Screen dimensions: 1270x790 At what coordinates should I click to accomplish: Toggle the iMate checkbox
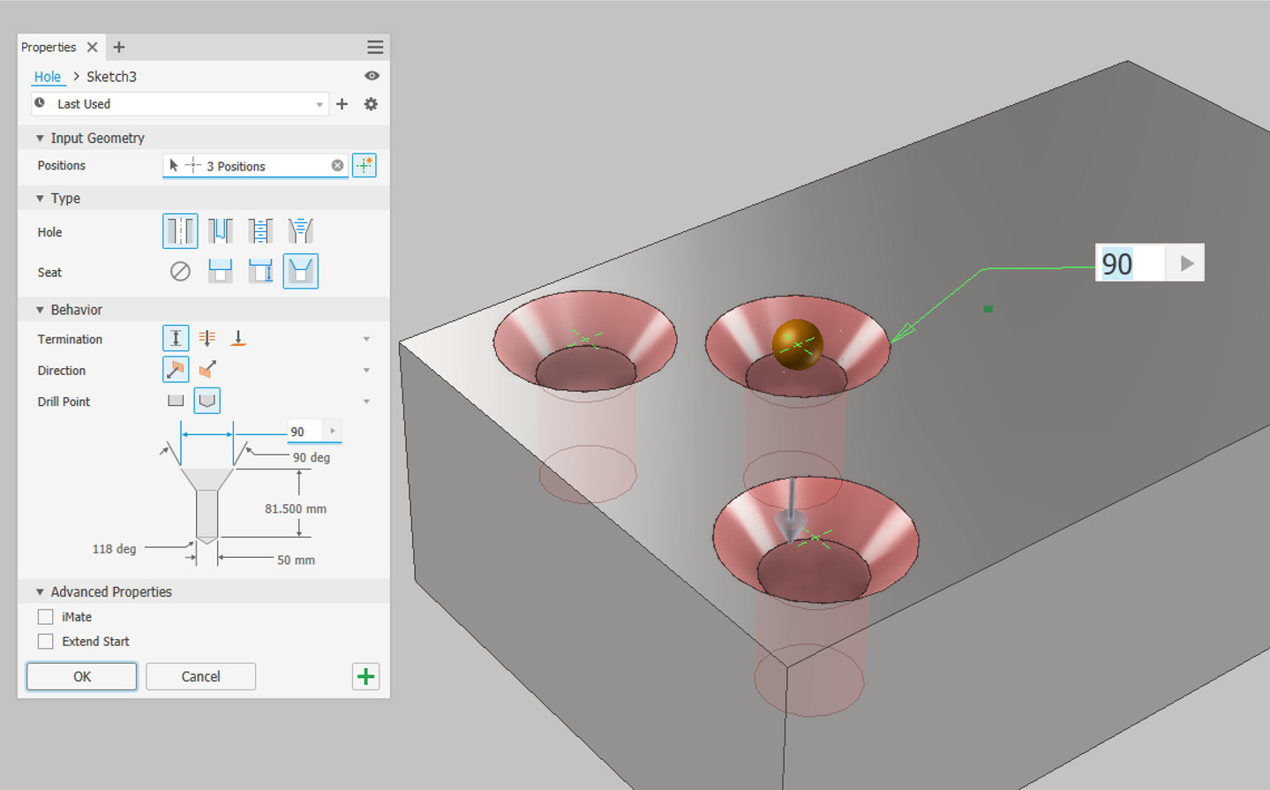(x=46, y=617)
